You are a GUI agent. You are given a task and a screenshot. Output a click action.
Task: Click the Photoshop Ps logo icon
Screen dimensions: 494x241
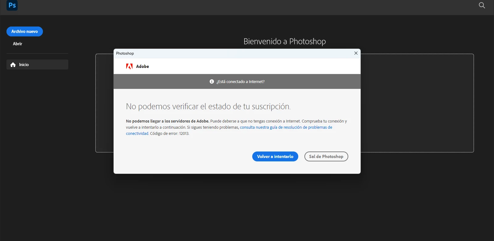[12, 5]
